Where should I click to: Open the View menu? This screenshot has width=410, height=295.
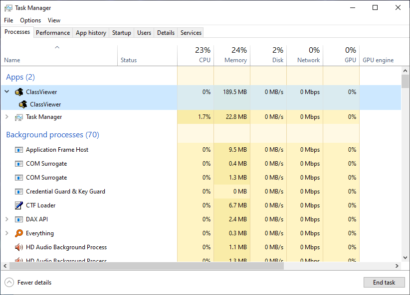(54, 20)
